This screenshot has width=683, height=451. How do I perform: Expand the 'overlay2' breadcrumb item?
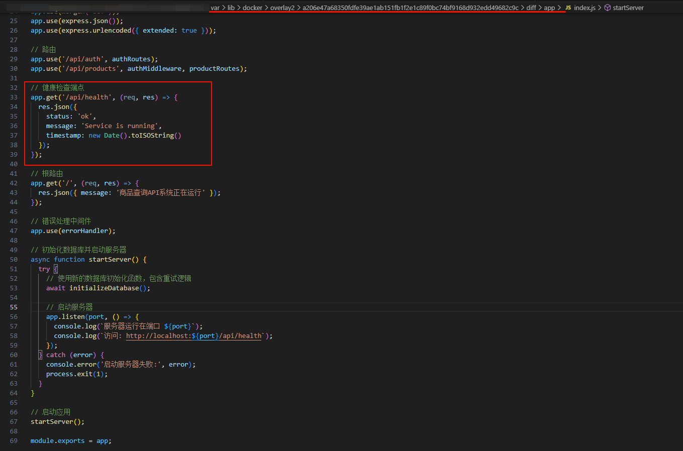(282, 8)
